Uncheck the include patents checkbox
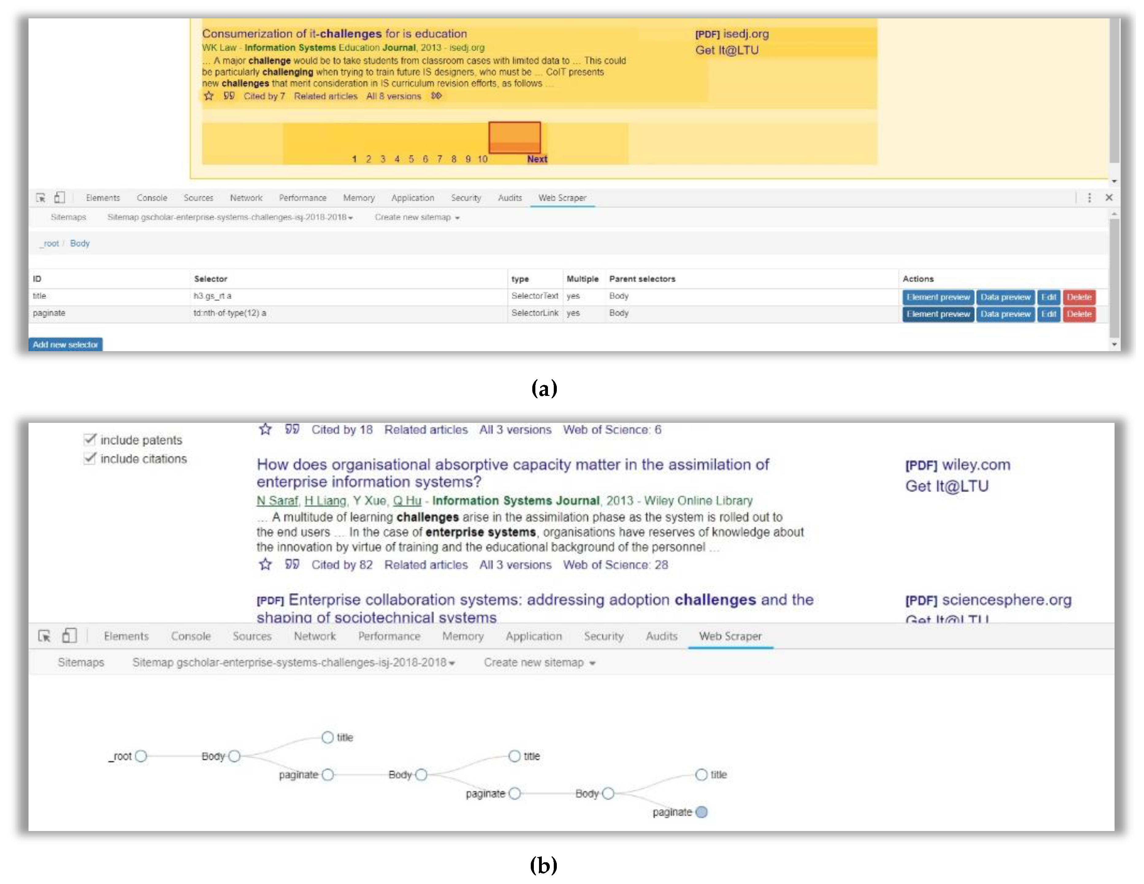The width and height of the screenshot is (1144, 884). tap(90, 440)
